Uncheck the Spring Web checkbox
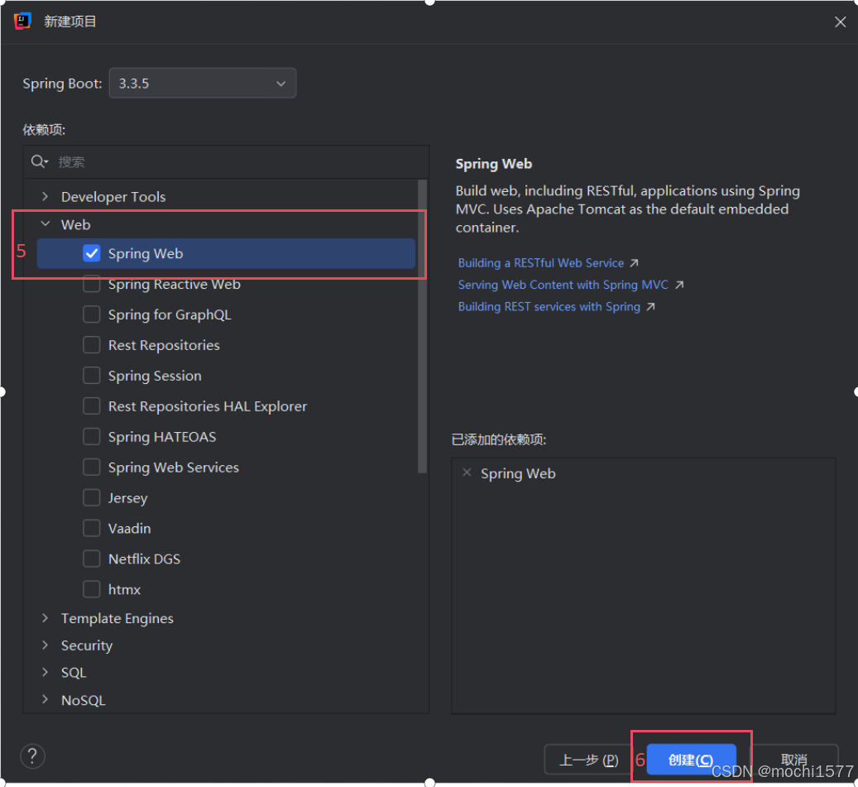 click(91, 253)
